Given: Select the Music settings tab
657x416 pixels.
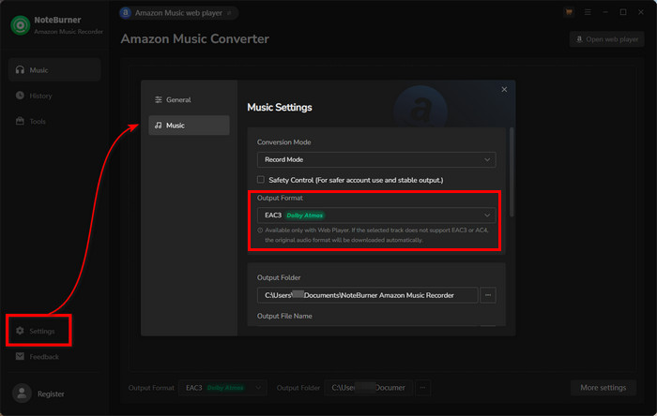Looking at the screenshot, I should [189, 125].
